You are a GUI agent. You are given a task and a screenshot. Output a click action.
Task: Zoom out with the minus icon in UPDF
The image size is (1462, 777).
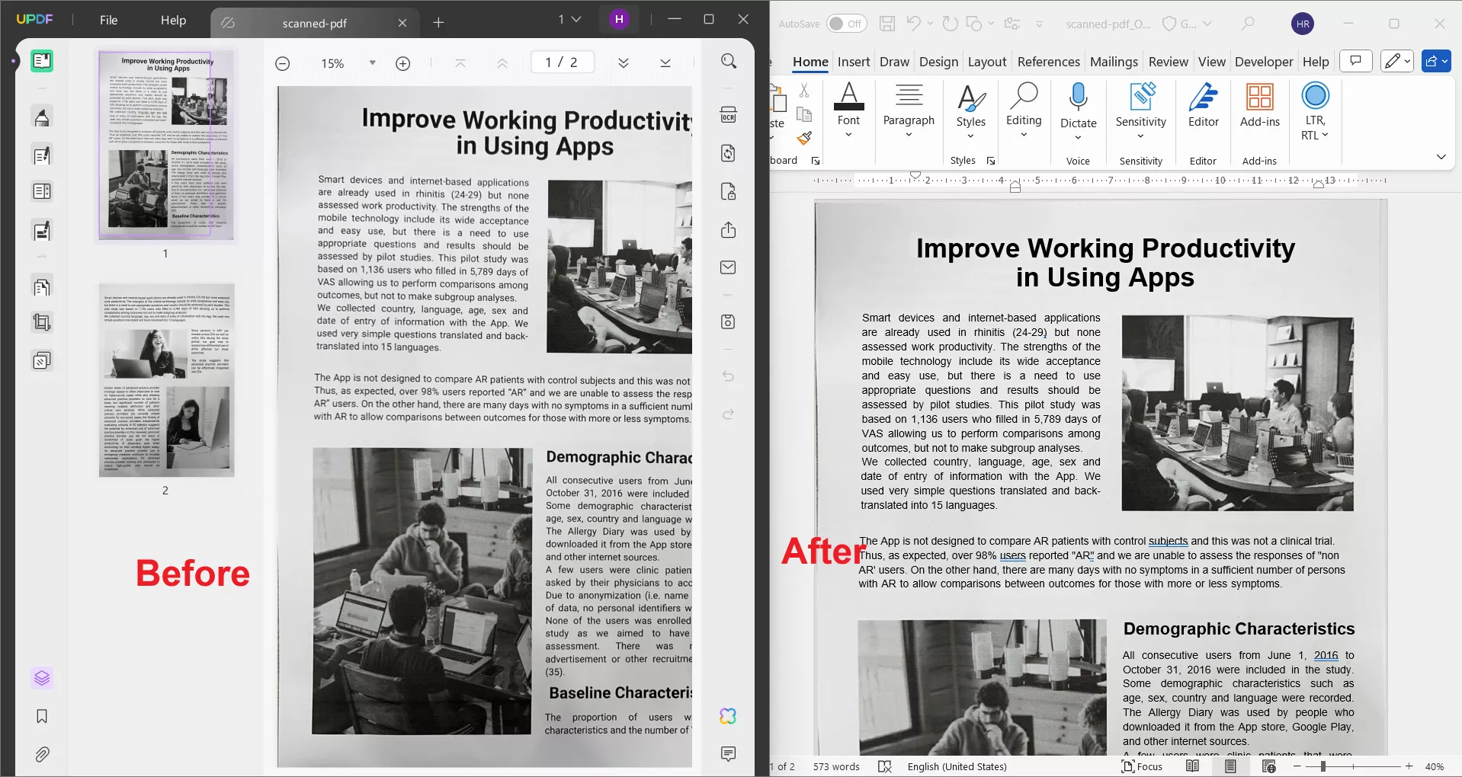[282, 63]
